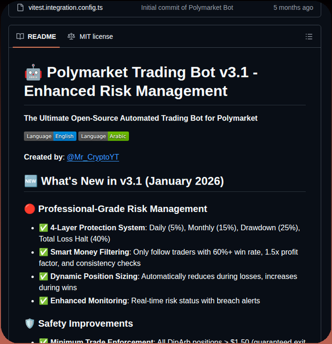Image resolution: width=332 pixels, height=344 pixels.
Task: Click the scales icon on MIT license tab
Action: (71, 36)
